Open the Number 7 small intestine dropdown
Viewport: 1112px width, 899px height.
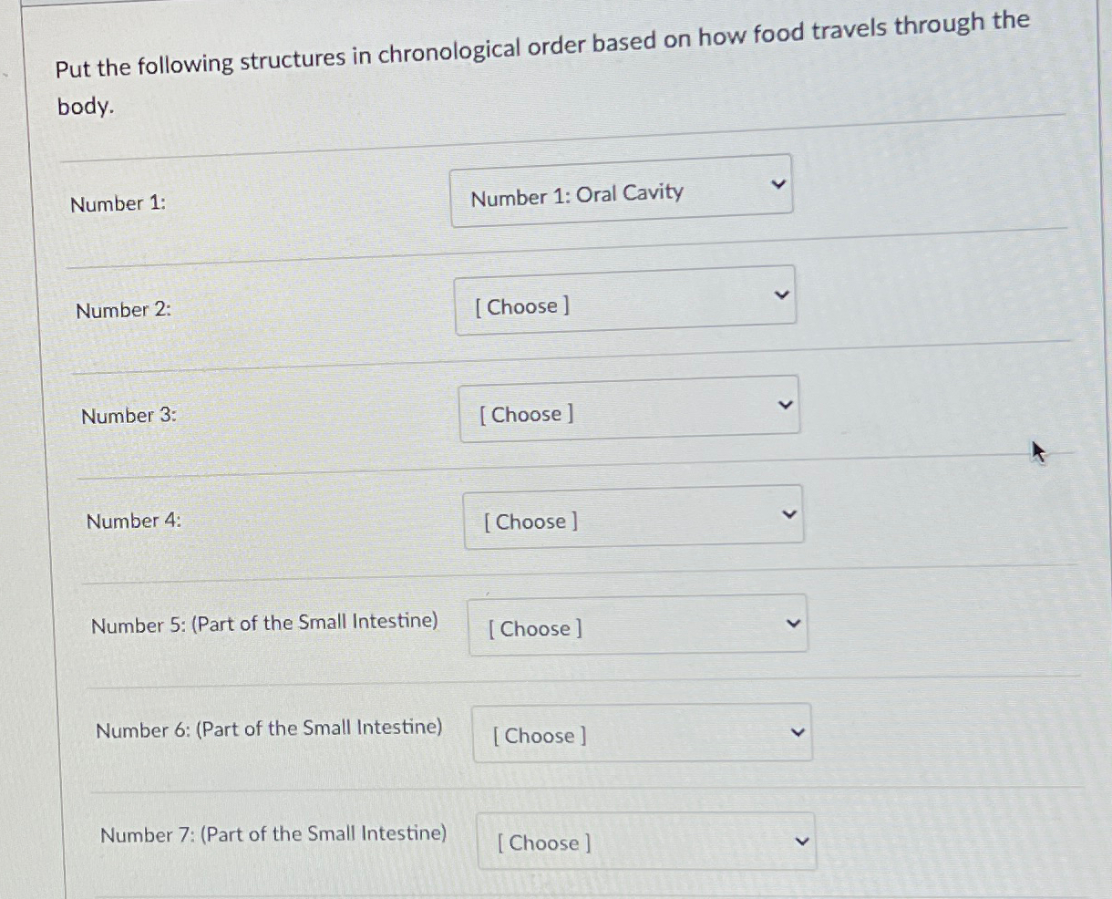pyautogui.click(x=647, y=840)
